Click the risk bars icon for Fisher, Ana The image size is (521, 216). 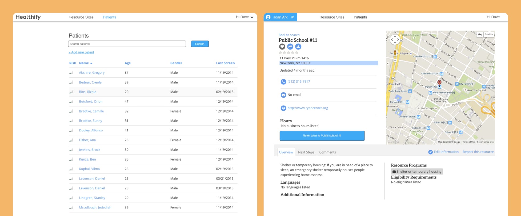click(71, 140)
